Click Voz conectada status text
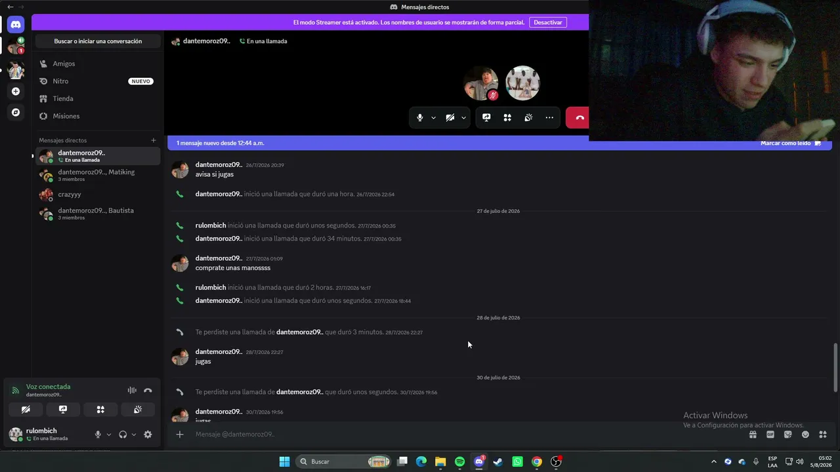840x472 pixels. 48,387
